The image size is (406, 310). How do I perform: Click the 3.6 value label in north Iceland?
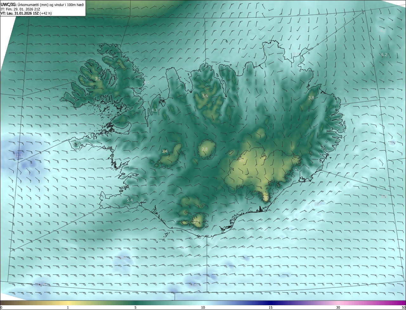[x=205, y=96]
